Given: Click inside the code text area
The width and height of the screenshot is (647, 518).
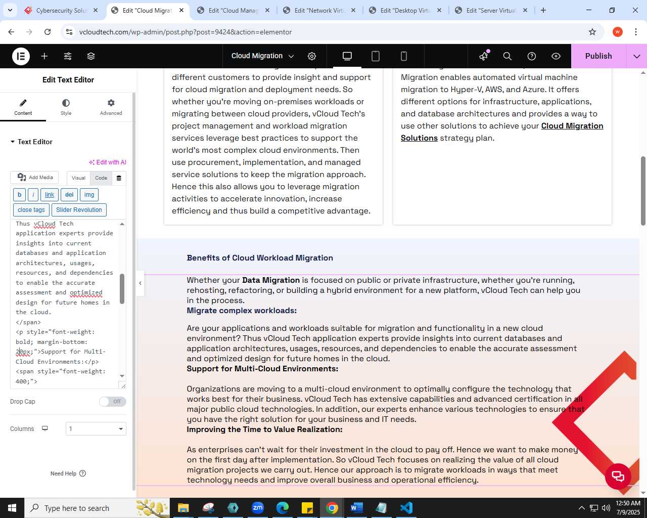Looking at the screenshot, I should [x=65, y=304].
